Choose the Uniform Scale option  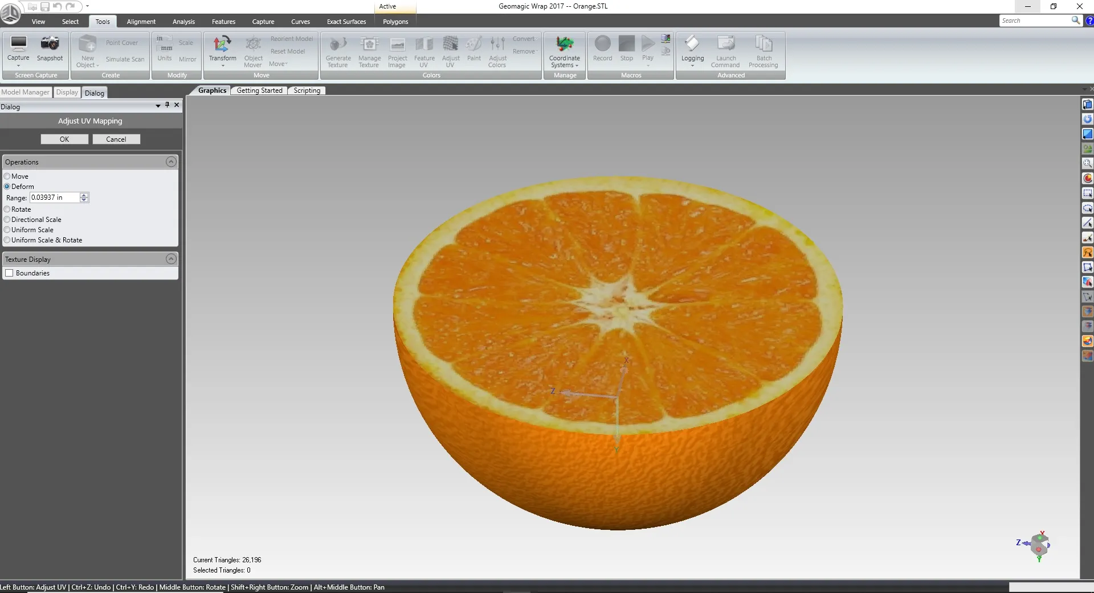tap(7, 230)
